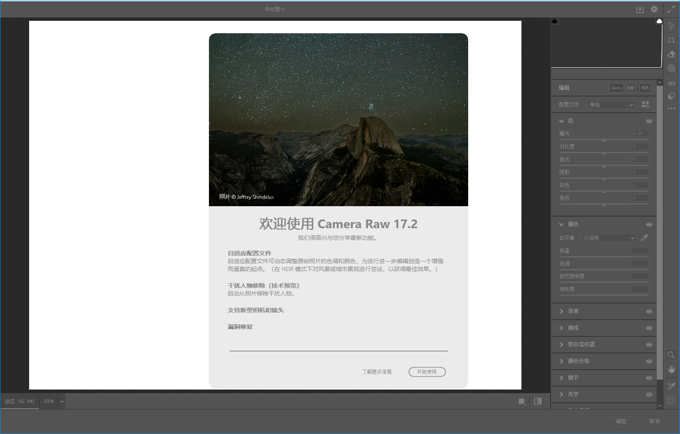The height and width of the screenshot is (434, 680).
Task: Select the Hand tool
Action: 671,369
